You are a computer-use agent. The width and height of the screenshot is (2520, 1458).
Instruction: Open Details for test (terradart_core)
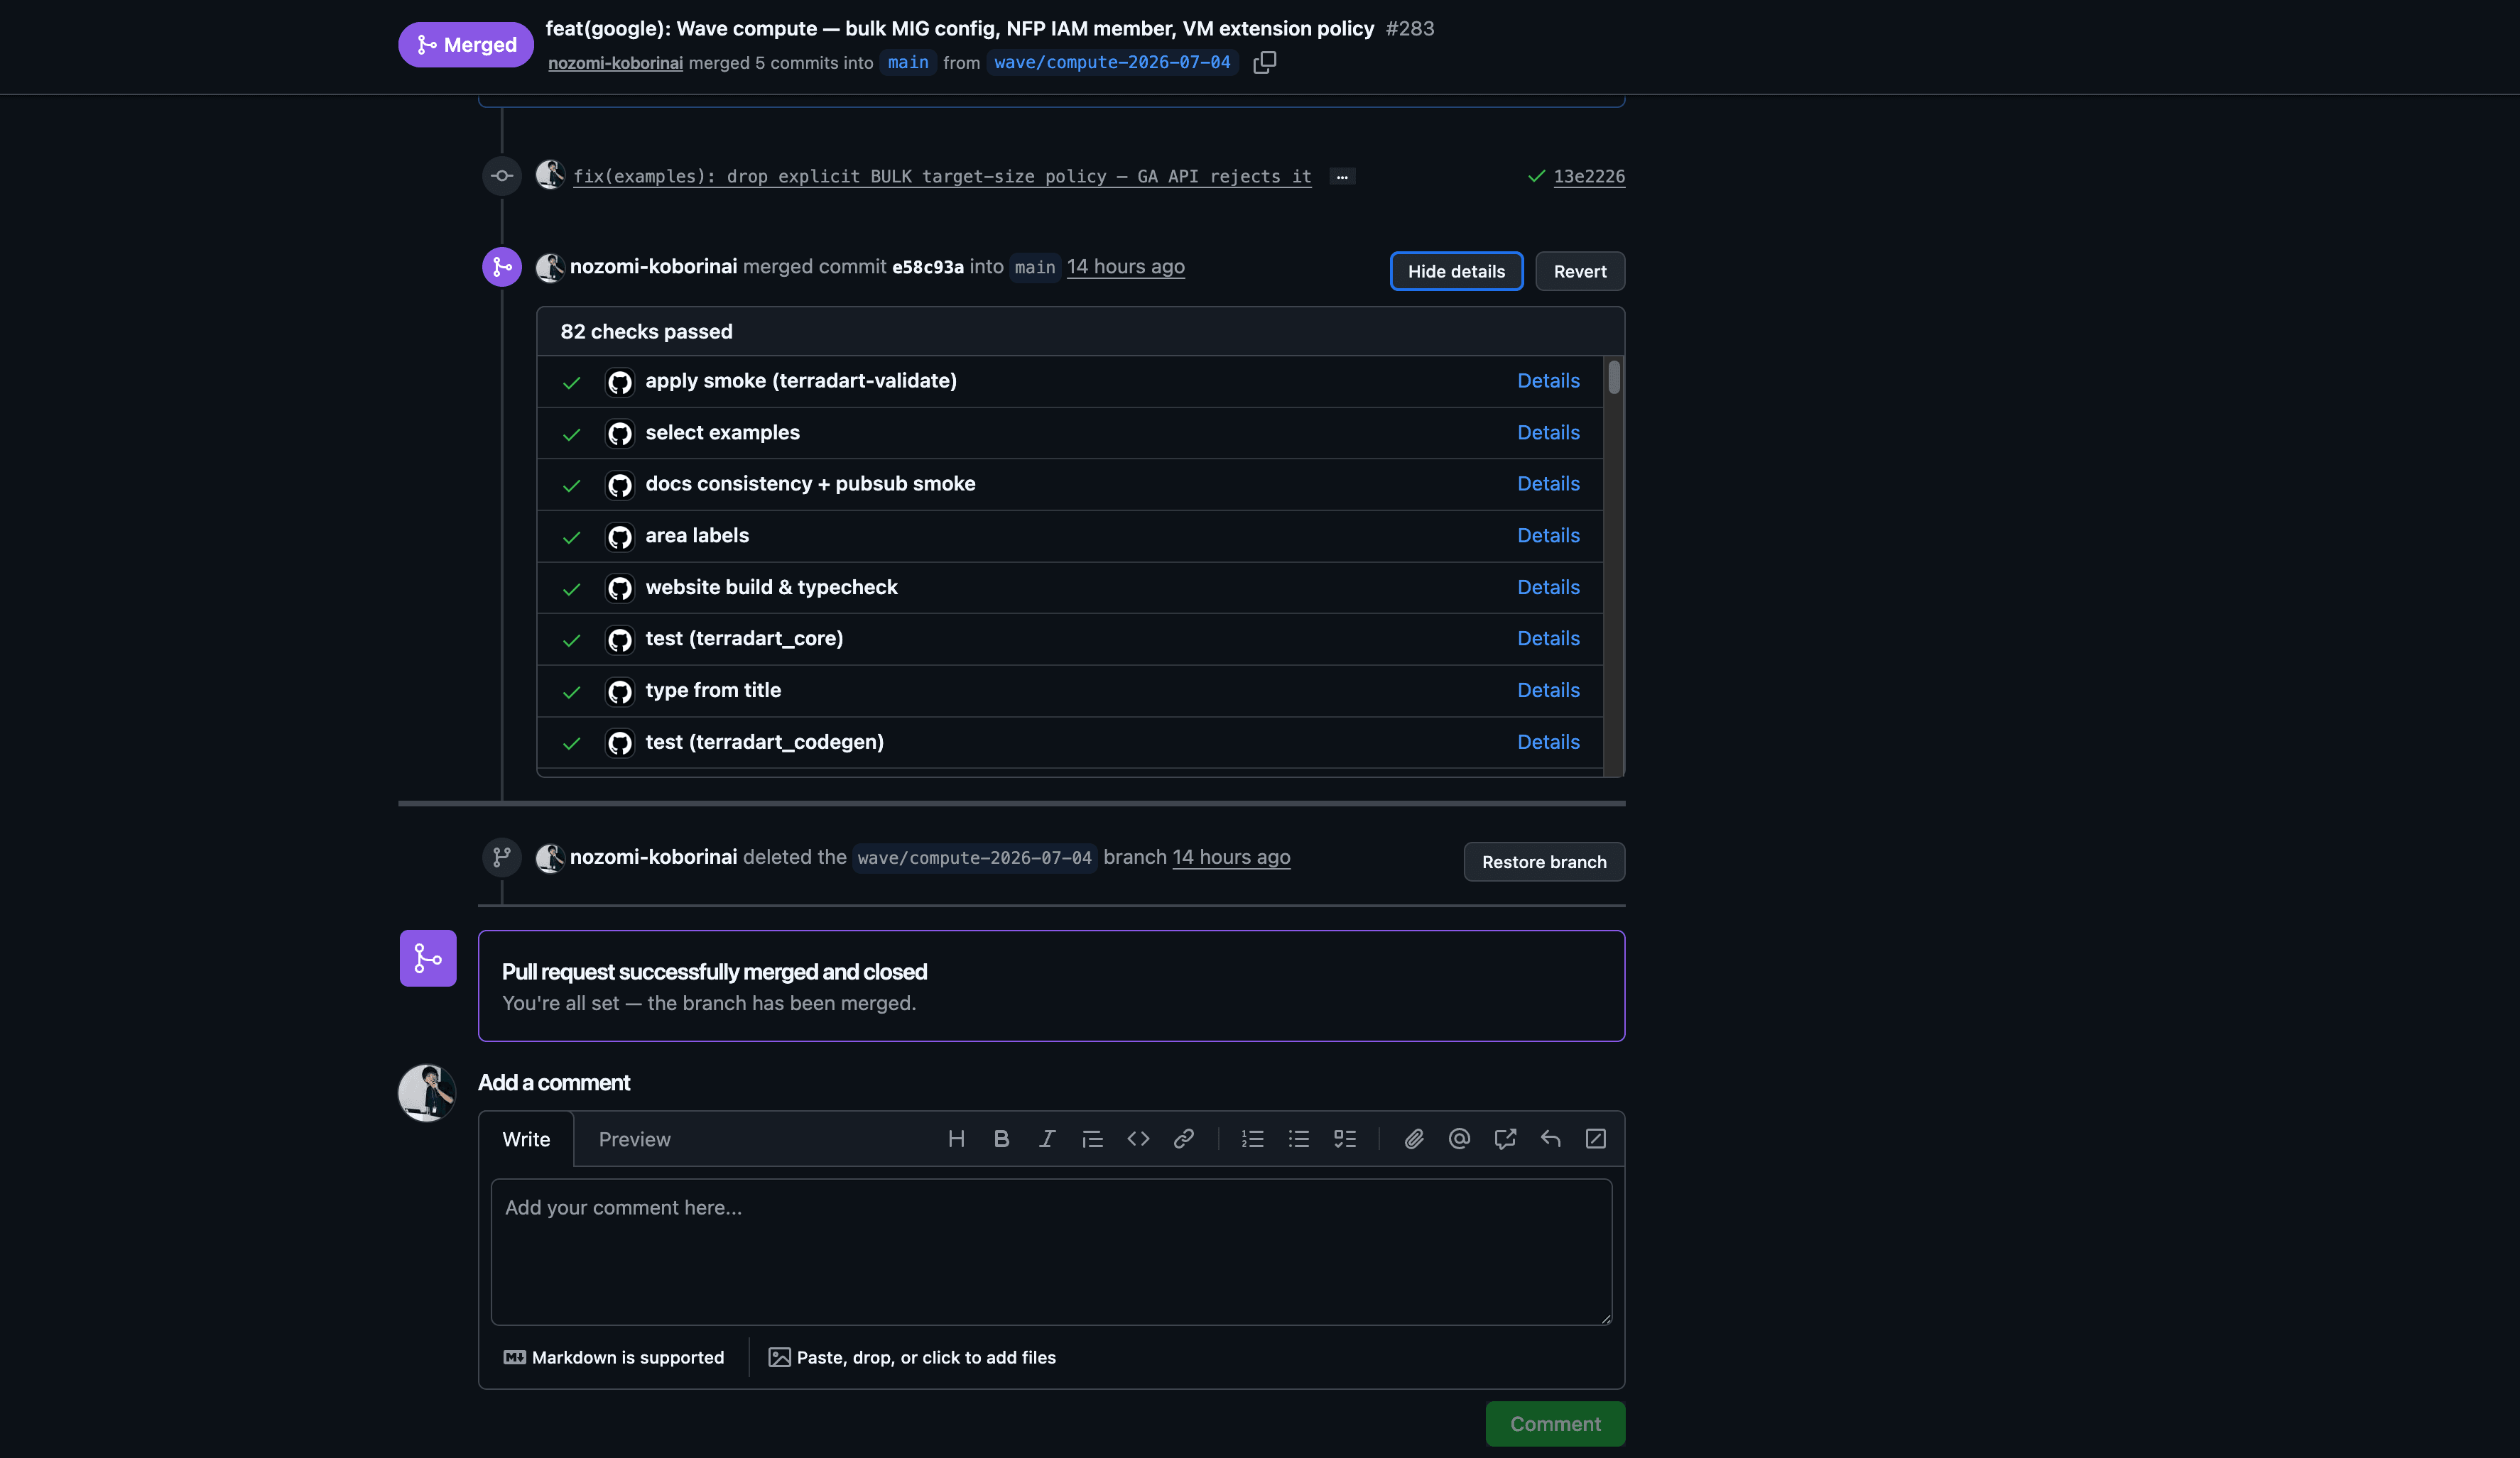pos(1548,639)
